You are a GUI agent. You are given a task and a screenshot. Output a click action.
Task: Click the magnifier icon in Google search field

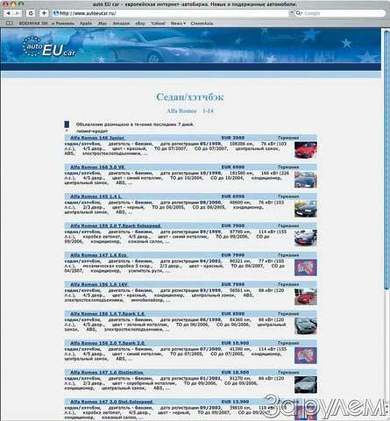(x=299, y=13)
